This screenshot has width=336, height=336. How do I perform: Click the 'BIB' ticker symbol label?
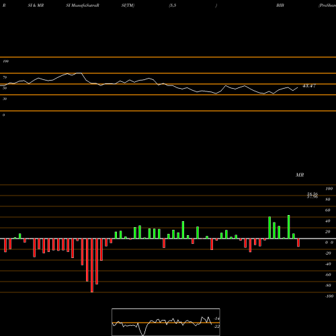pos(280,5)
